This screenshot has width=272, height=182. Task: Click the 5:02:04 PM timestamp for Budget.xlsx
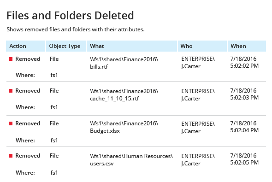click(244, 130)
